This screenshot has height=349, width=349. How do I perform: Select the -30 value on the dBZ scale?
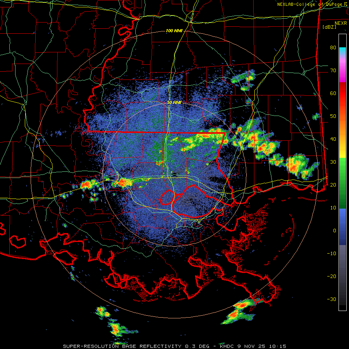click(x=332, y=299)
